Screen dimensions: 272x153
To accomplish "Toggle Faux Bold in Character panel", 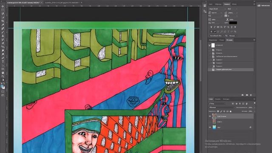I will tap(211, 27).
